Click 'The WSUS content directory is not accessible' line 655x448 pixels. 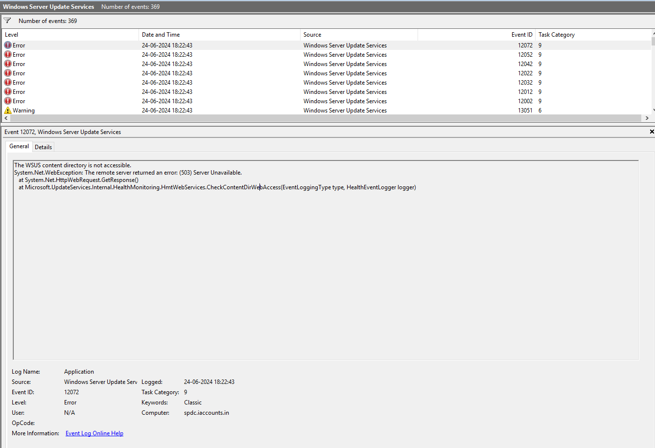pyautogui.click(x=72, y=165)
